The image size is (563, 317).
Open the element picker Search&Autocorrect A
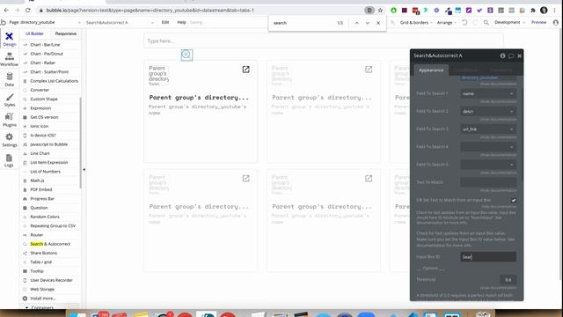coord(120,22)
